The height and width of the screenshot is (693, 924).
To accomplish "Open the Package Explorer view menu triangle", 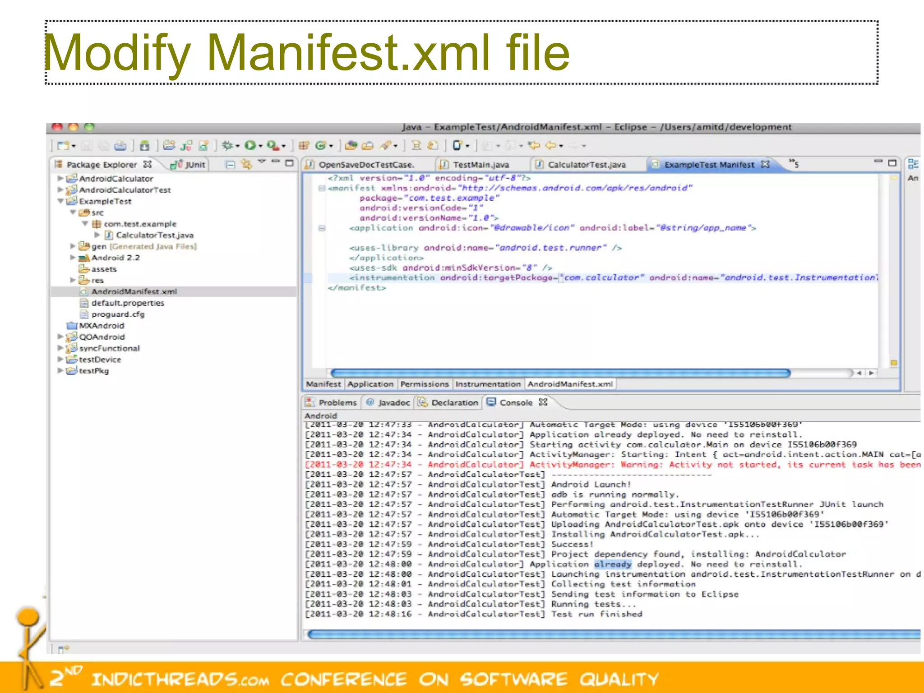I will tap(262, 161).
